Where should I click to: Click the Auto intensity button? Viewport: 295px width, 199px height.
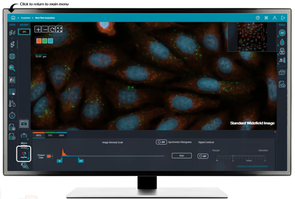tap(182, 155)
